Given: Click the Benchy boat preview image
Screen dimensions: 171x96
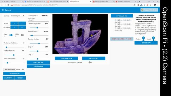Looking at the screenshot, I should point(80,34).
